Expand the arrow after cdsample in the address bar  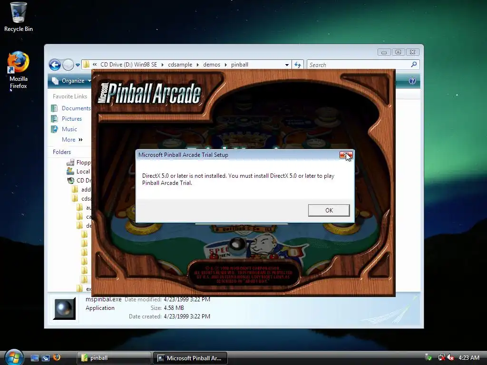pos(197,65)
